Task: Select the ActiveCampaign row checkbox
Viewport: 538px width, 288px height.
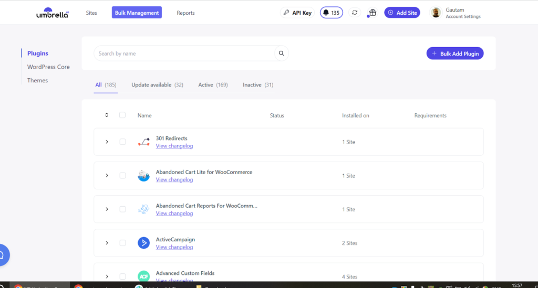Action: [122, 243]
